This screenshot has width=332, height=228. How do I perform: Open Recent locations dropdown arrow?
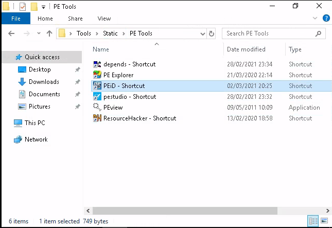click(39, 33)
